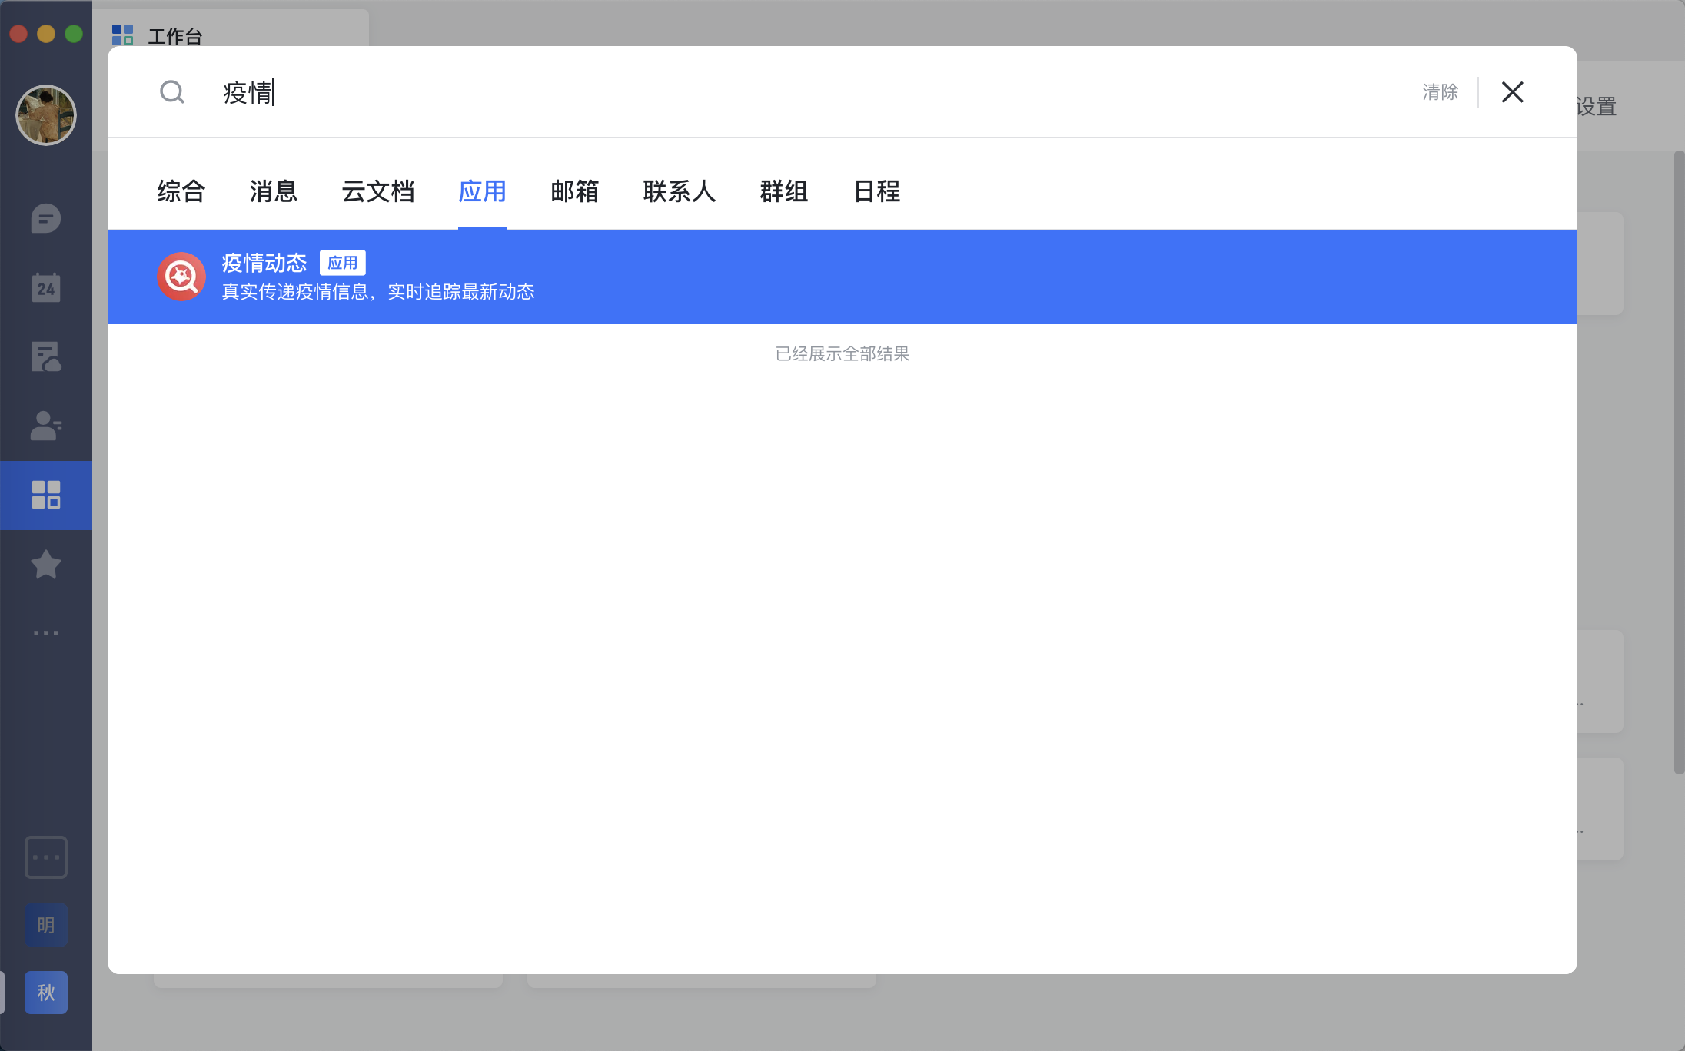The image size is (1685, 1051).
Task: Click the search input field with 疫情
Action: tap(692, 92)
